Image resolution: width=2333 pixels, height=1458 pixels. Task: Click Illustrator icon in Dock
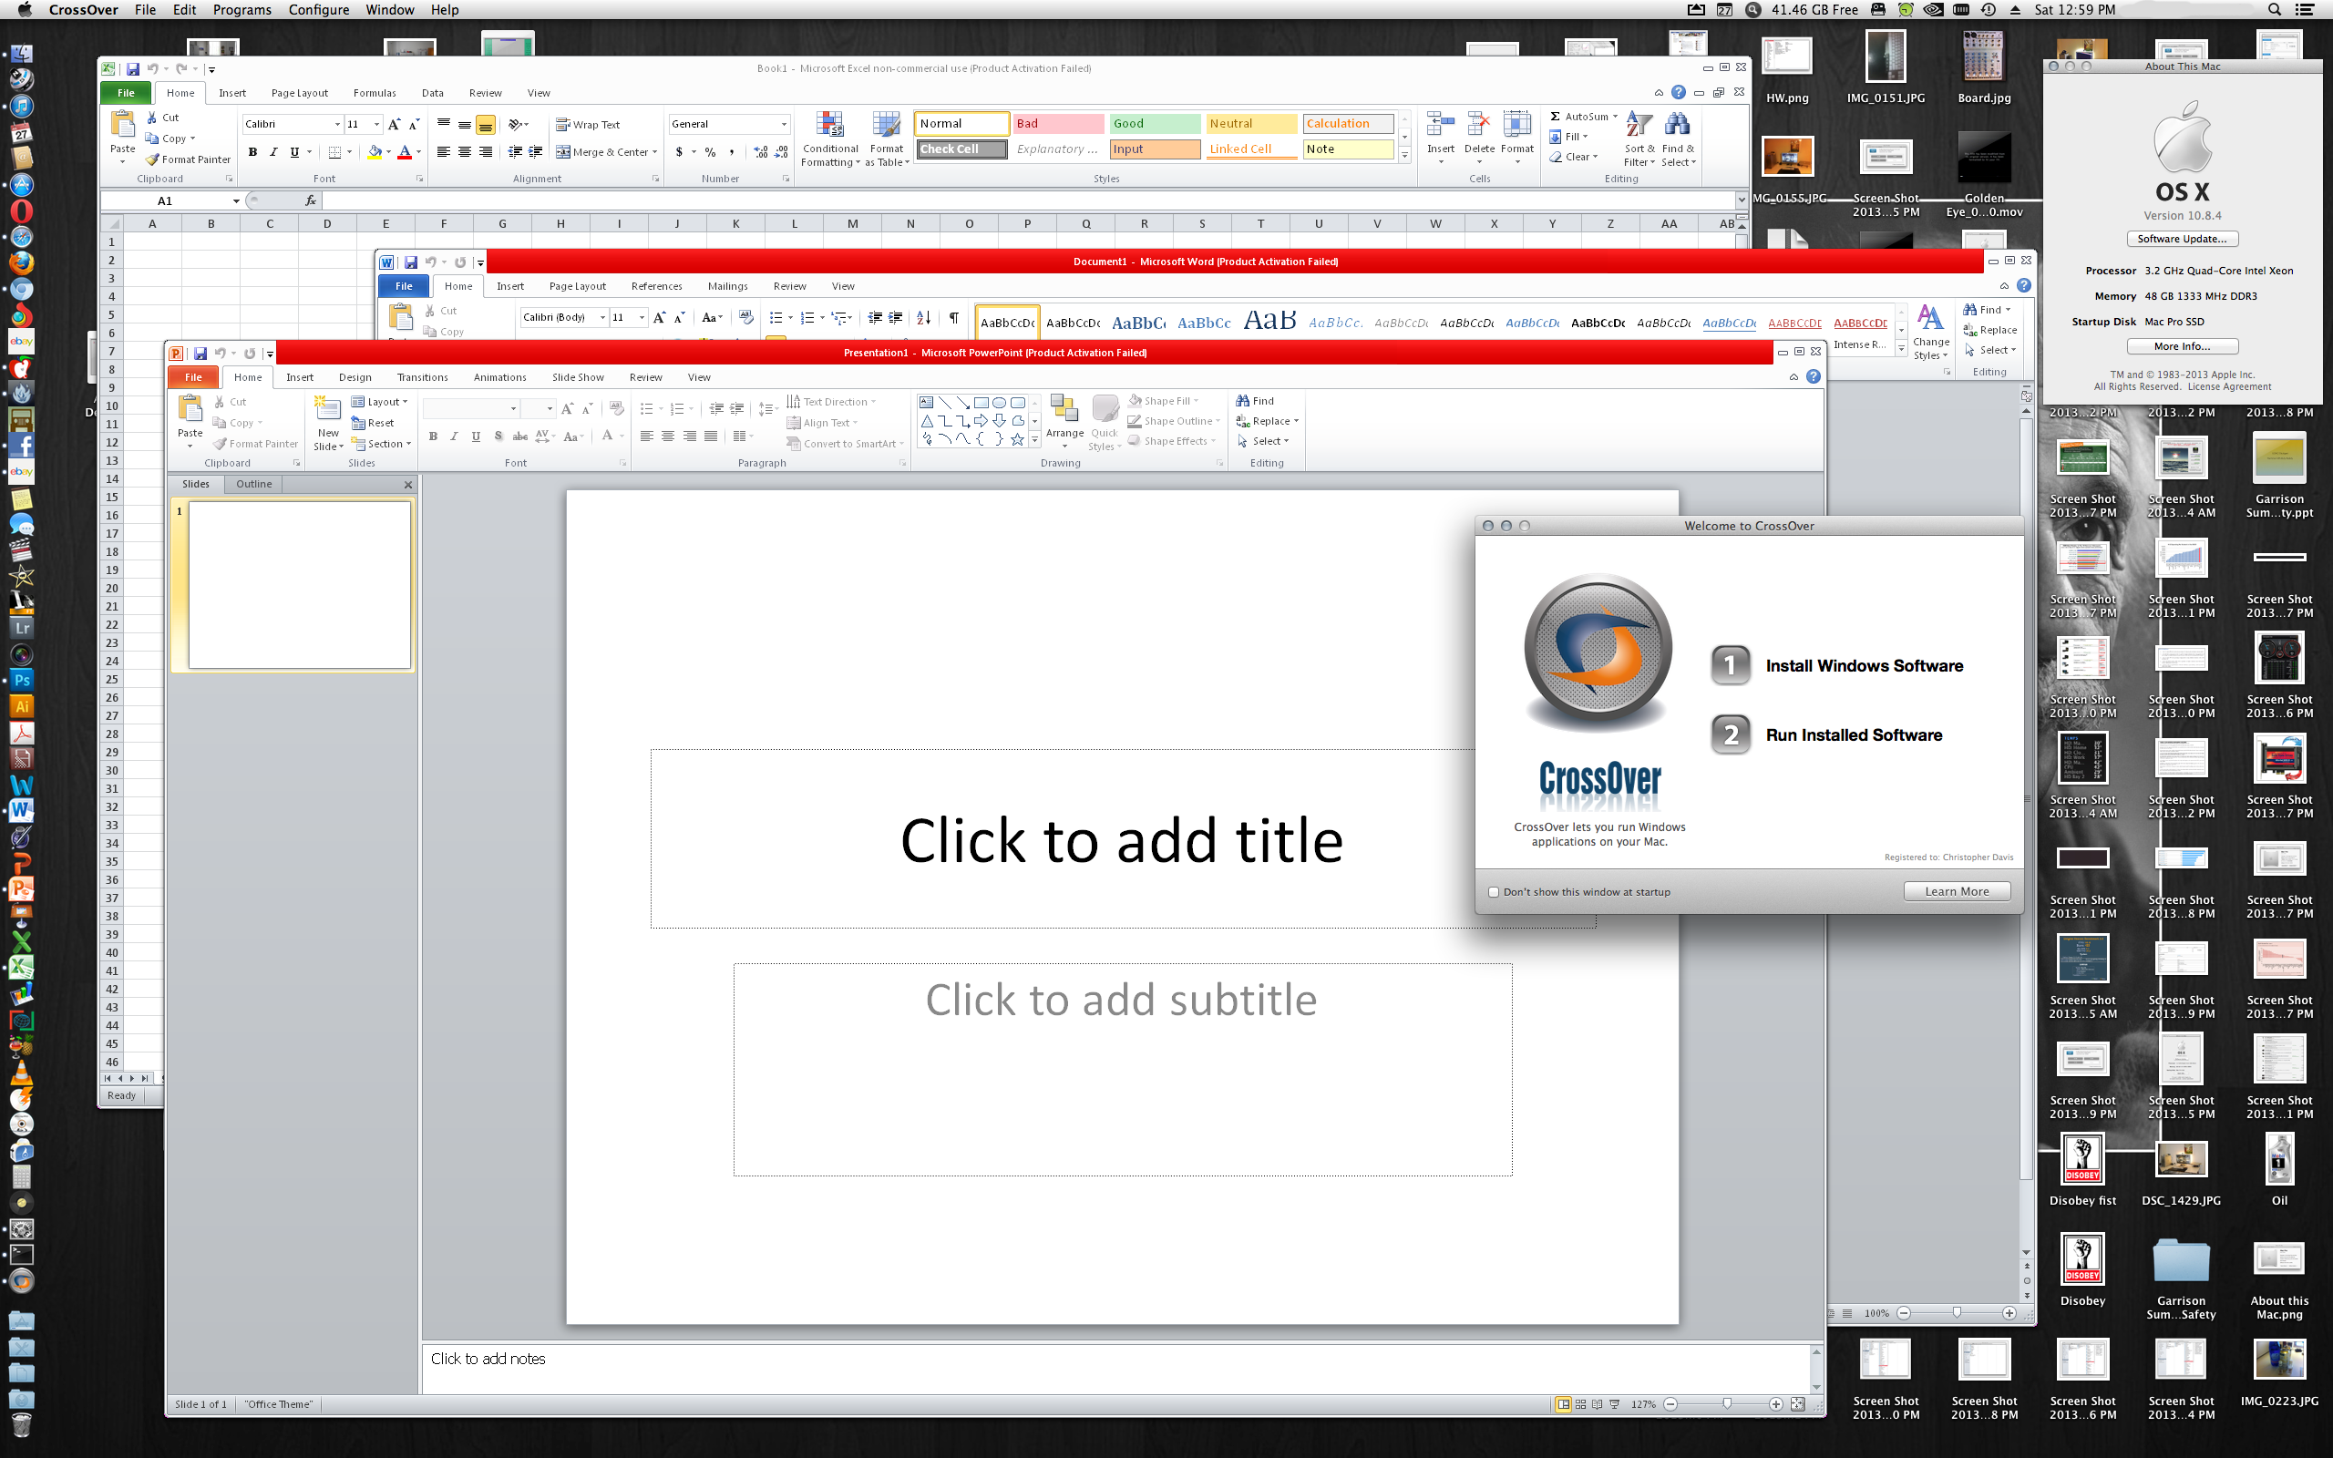[21, 706]
